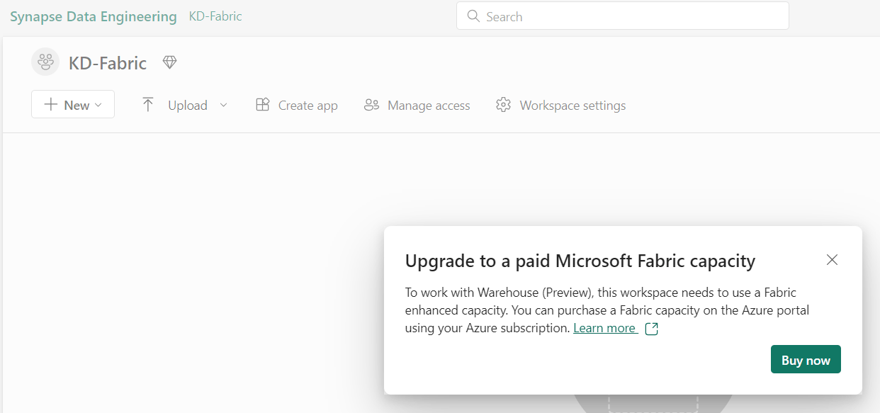Viewport: 880px width, 413px height.
Task: Open the Upload dropdown chevron
Action: click(224, 105)
